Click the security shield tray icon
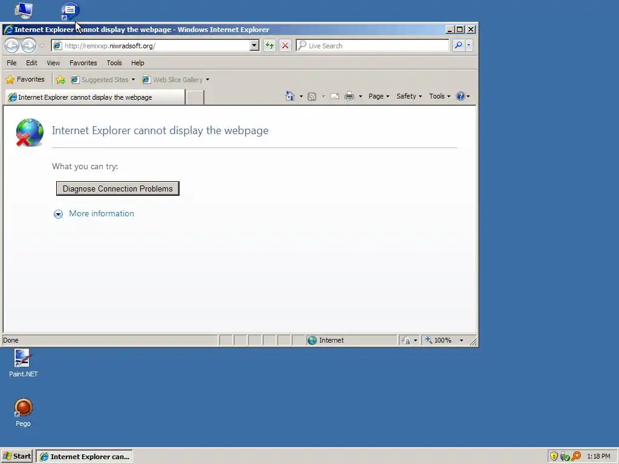This screenshot has height=464, width=619. pos(554,457)
